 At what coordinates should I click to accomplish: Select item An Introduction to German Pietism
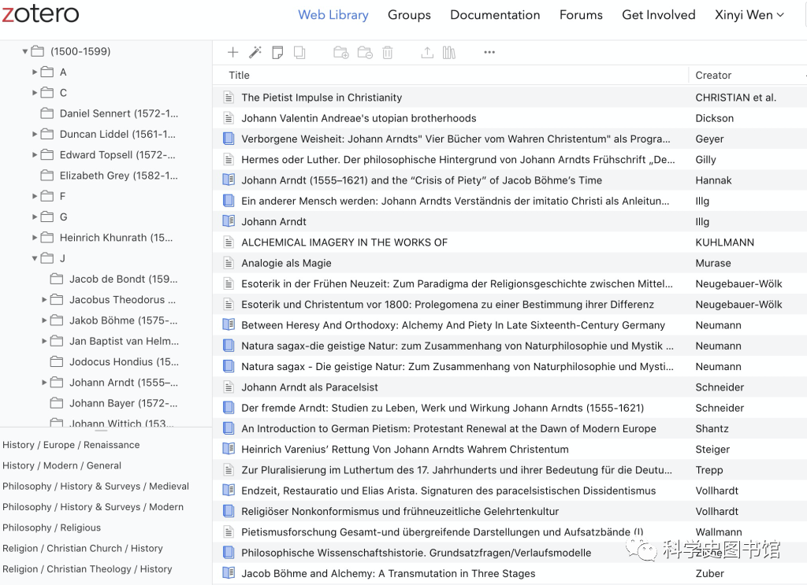point(510,428)
